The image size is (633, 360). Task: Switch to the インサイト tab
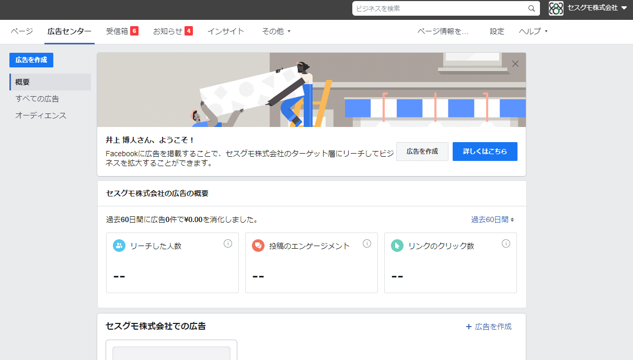226,31
